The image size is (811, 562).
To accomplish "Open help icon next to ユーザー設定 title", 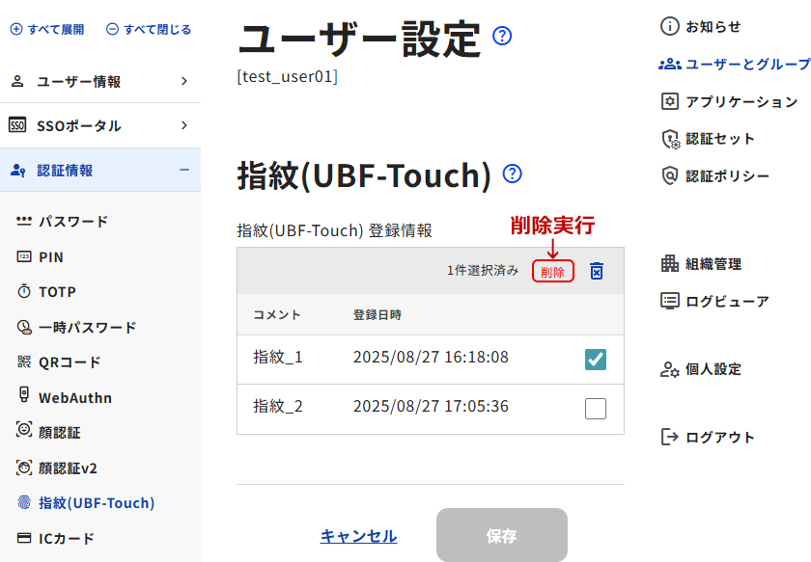I will click(x=502, y=37).
